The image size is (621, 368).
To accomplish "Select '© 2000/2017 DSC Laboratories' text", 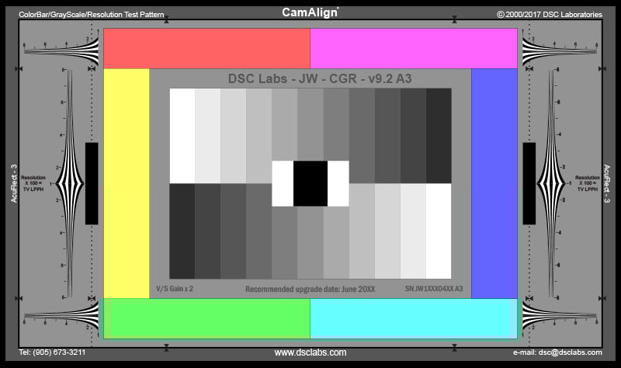I will [x=550, y=15].
